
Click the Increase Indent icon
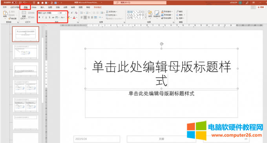click(x=97, y=13)
